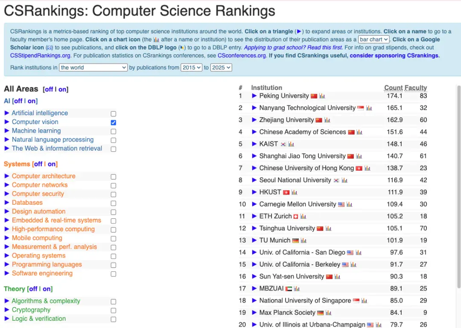Open the KAIST chart icon

[x=291, y=144]
